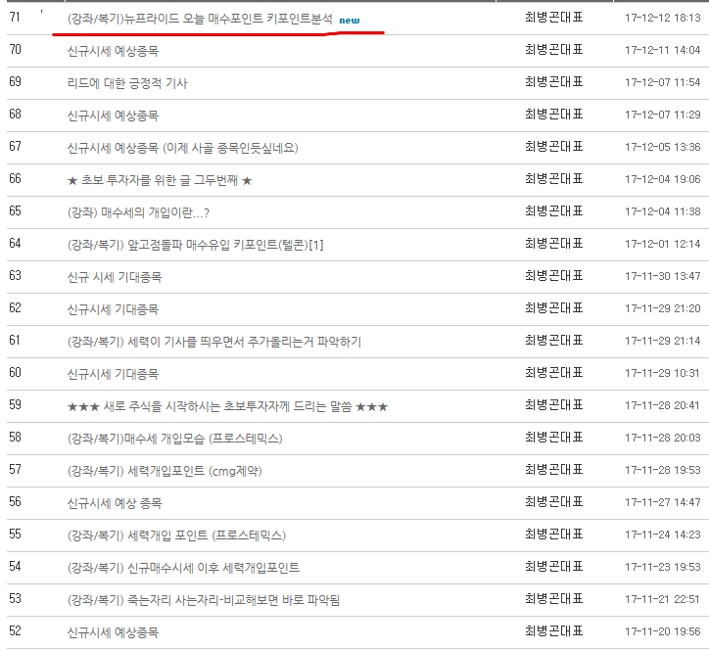Open post 65 매수세의 개입이란

tap(138, 212)
